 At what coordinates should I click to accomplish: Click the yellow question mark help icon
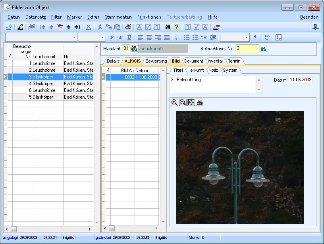point(176,27)
